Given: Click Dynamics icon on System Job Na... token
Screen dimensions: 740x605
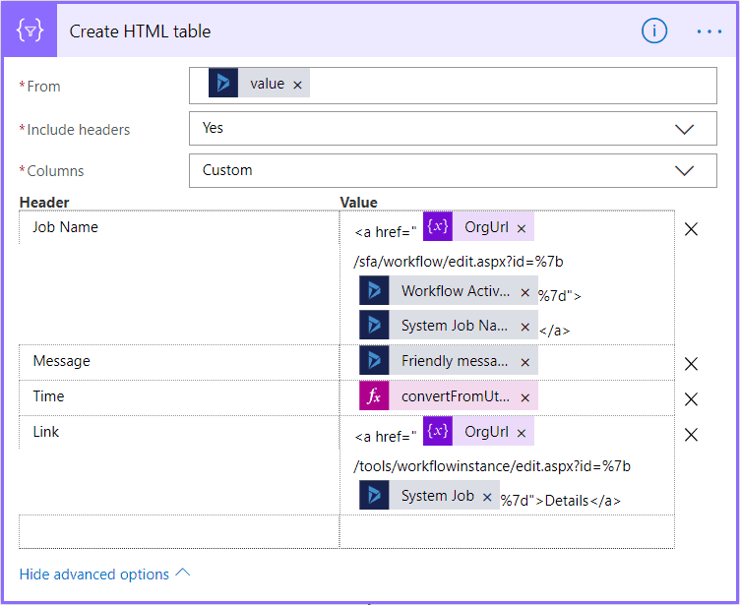Looking at the screenshot, I should 374,325.
